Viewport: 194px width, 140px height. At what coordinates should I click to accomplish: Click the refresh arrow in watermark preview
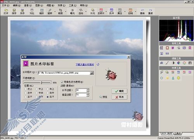[98, 64]
